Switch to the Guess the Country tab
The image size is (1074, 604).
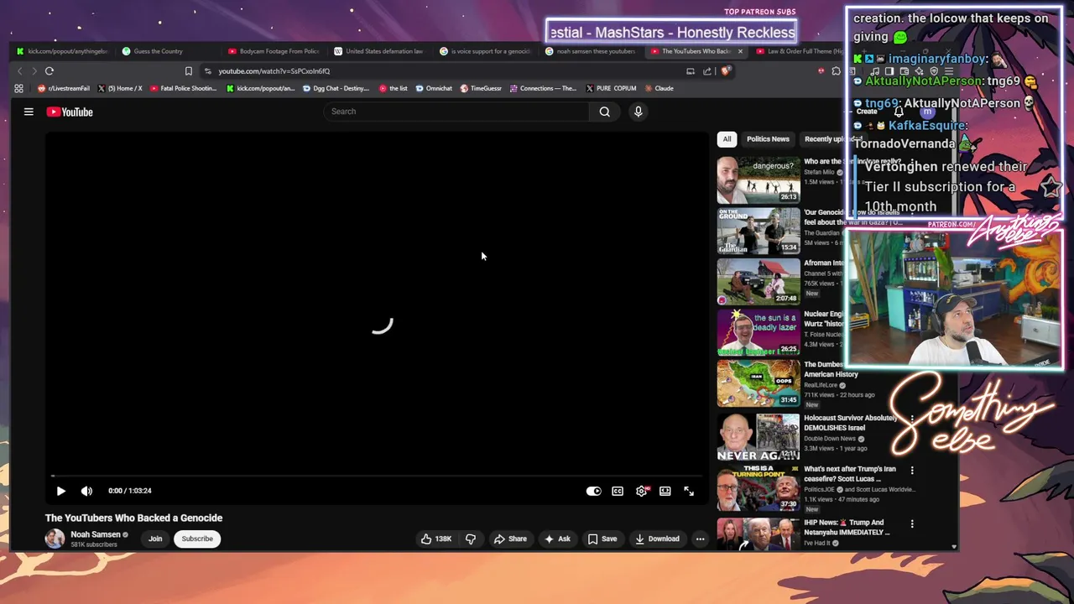click(x=164, y=51)
